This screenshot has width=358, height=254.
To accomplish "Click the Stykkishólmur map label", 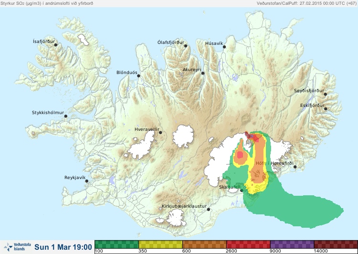I will click(48, 113).
